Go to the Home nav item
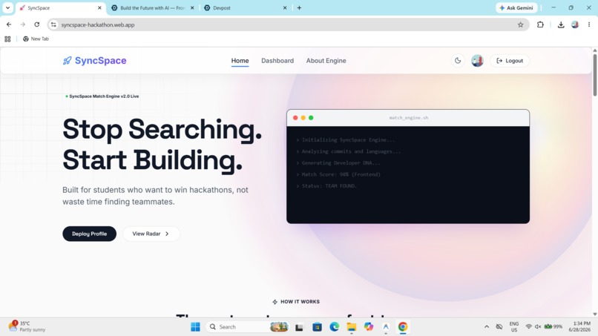Screen dimensions: 598x336 240,61
